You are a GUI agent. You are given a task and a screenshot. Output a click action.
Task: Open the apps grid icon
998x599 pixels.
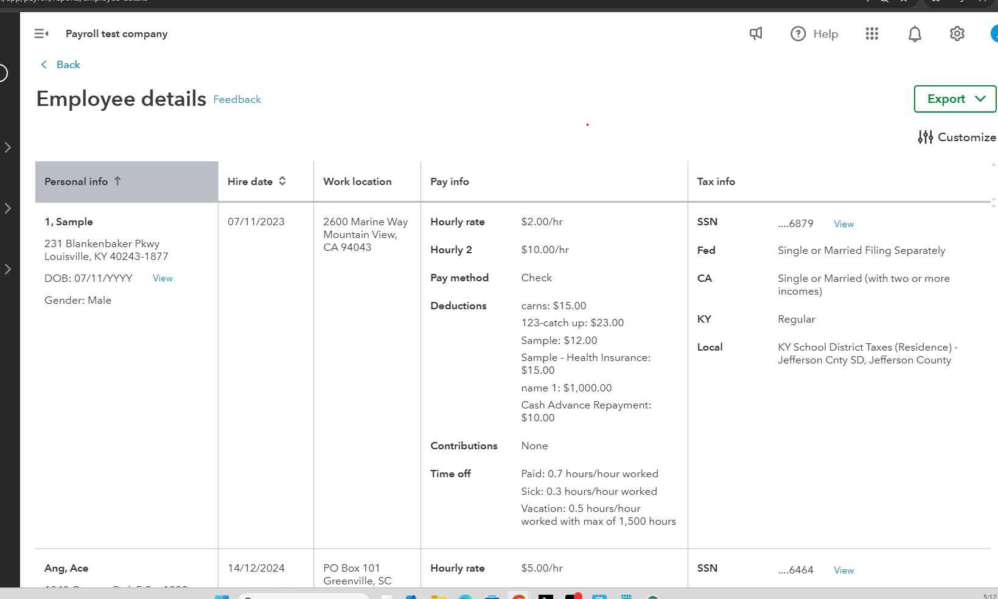click(x=872, y=33)
